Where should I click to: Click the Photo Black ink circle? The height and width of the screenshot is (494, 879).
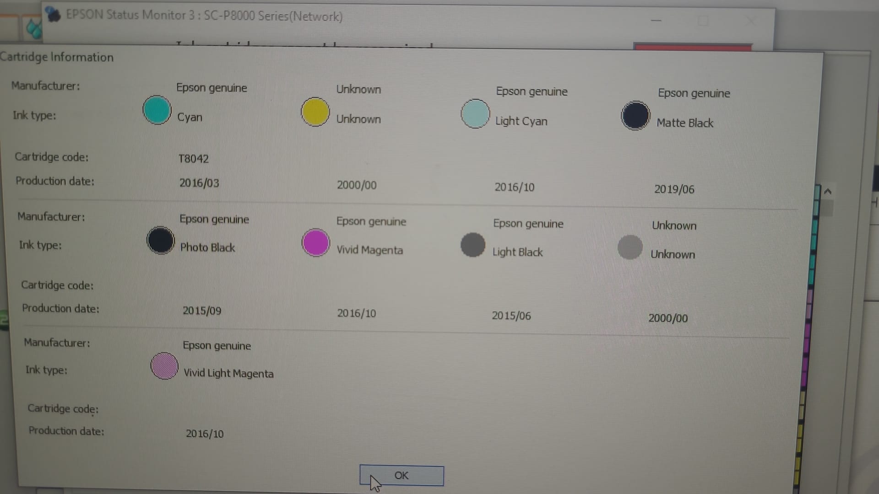coord(161,240)
